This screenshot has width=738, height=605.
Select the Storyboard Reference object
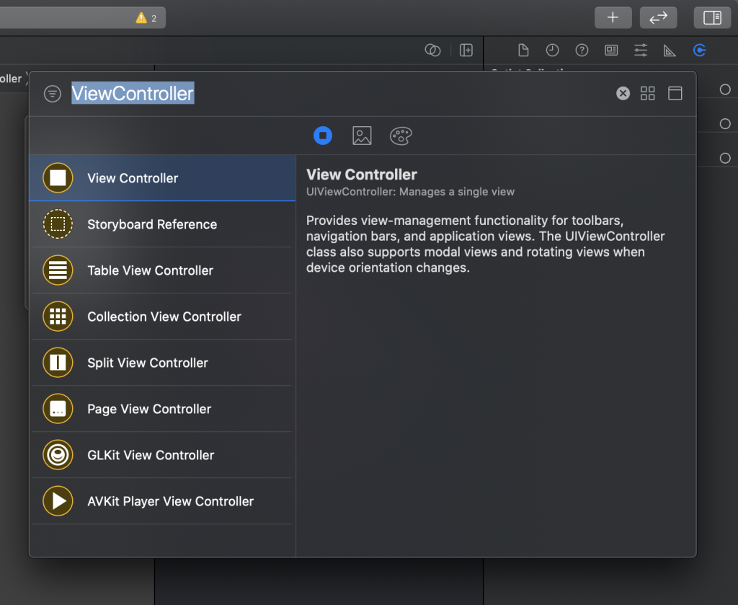pos(162,224)
